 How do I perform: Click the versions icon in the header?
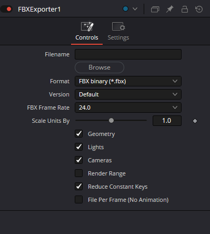(x=155, y=9)
